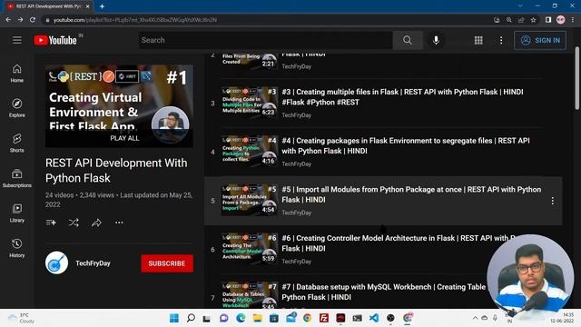Click thumbnail of video #4
Viewport: 581px width, 327px height.
[x=250, y=152]
